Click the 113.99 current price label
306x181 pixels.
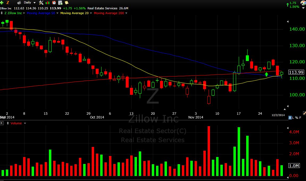click(x=296, y=72)
